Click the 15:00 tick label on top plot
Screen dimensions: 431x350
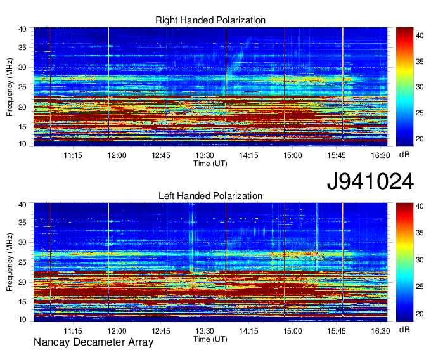[x=292, y=155]
